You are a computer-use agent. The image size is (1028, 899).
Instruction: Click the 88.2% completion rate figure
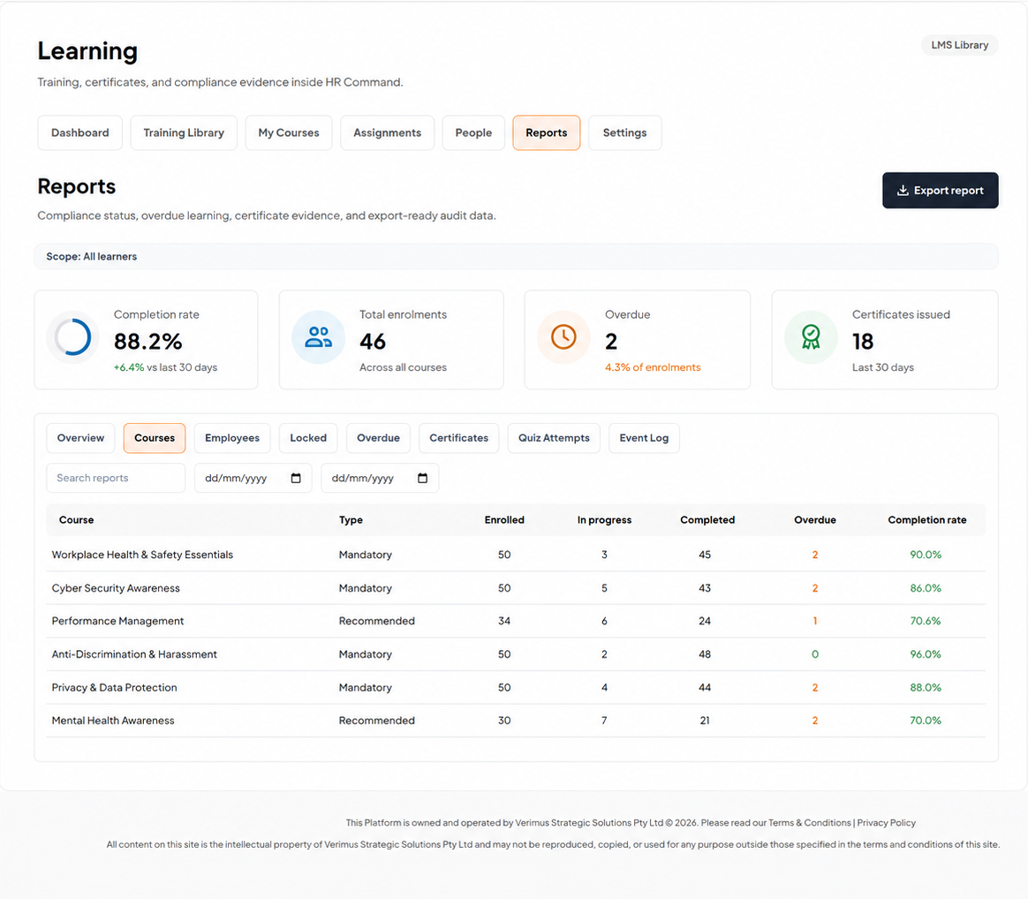click(147, 342)
